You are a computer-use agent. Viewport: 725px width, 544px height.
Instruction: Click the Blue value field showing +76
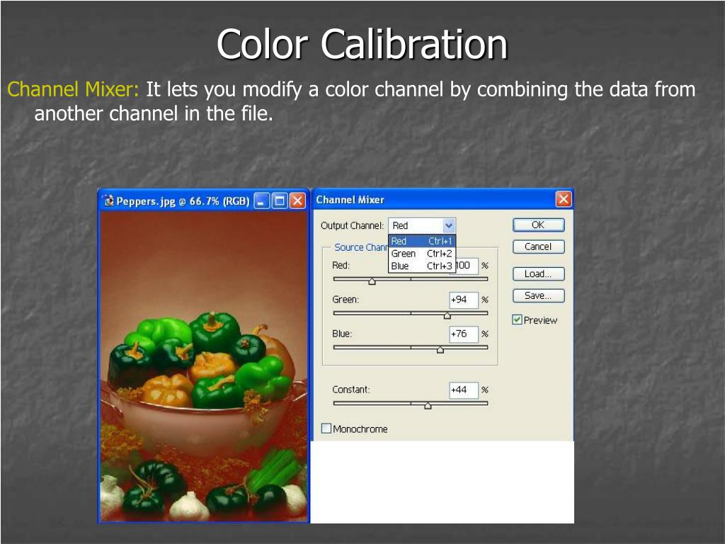pos(464,334)
